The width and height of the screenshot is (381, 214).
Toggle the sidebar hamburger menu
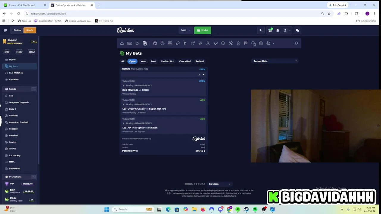click(6, 30)
